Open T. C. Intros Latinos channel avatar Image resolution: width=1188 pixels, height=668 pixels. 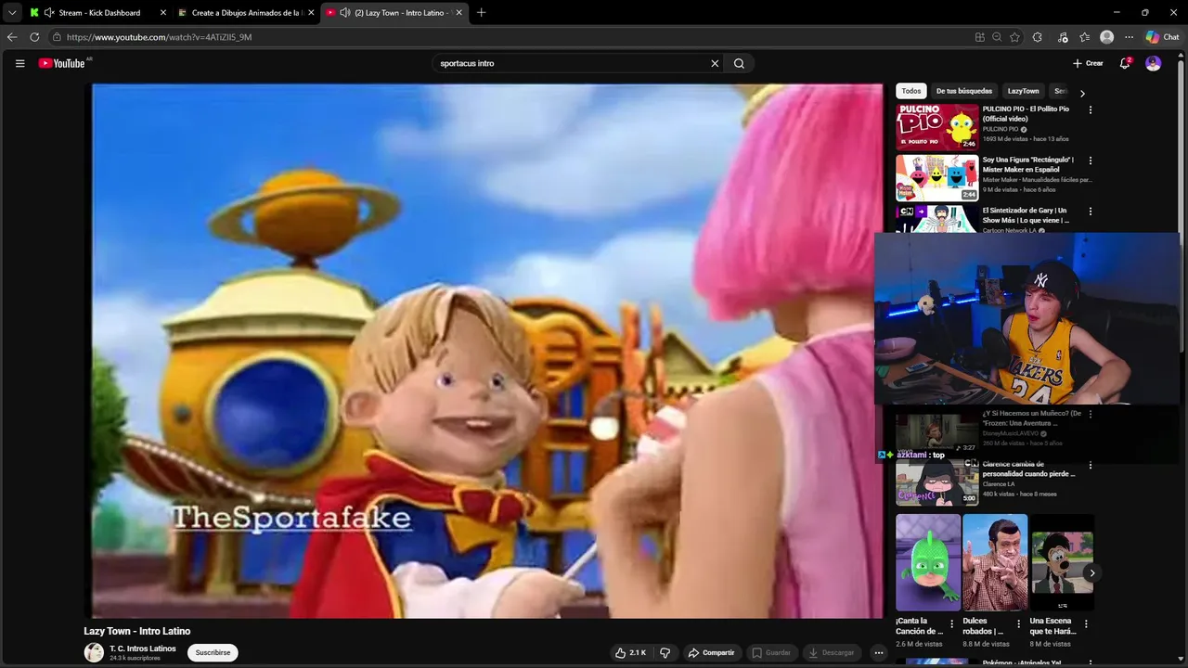[x=94, y=652]
